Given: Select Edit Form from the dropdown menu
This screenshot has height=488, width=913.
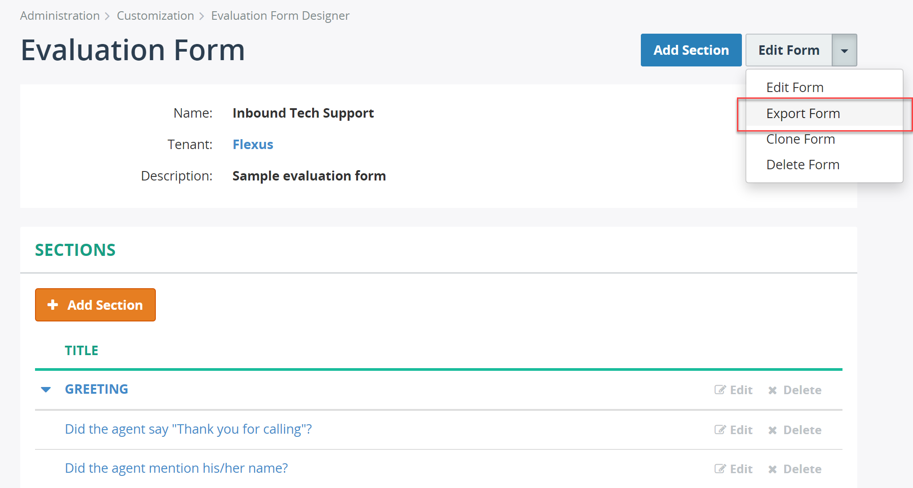Looking at the screenshot, I should (x=795, y=88).
